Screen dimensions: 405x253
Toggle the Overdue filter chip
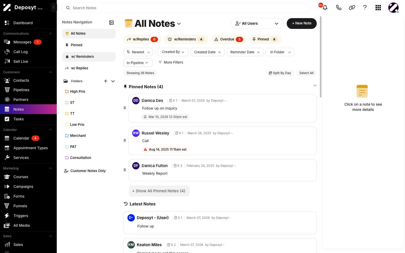tap(229, 39)
